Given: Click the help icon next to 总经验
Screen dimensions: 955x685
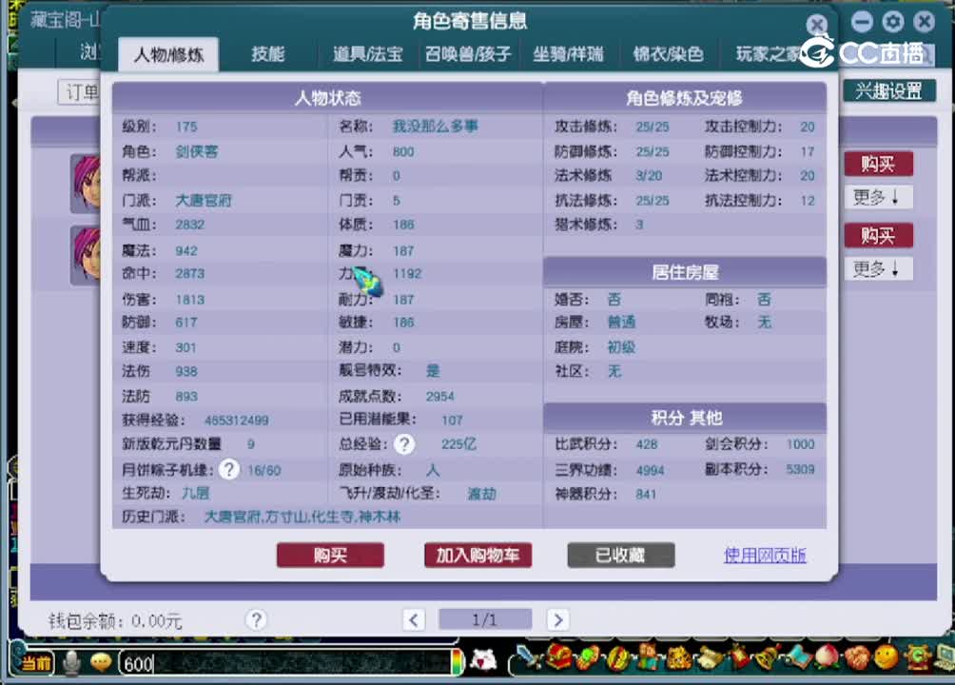Looking at the screenshot, I should [x=404, y=444].
